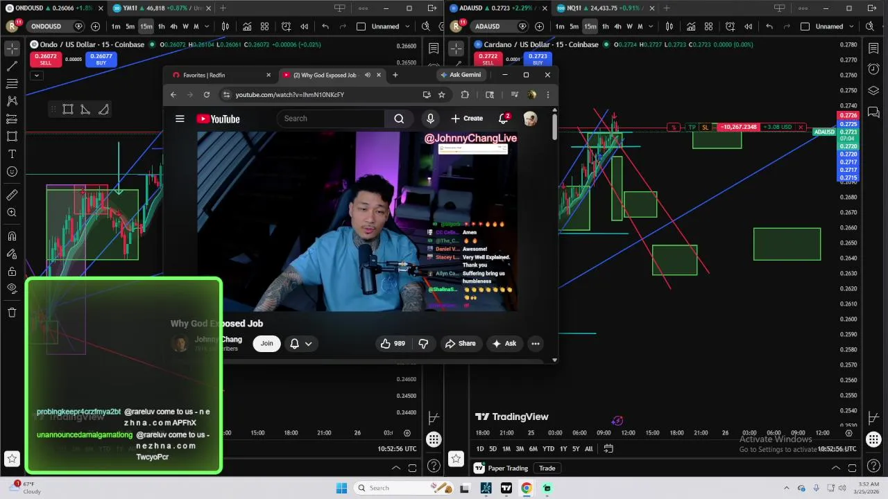Click the YouTube voice search microphone

pyautogui.click(x=430, y=119)
